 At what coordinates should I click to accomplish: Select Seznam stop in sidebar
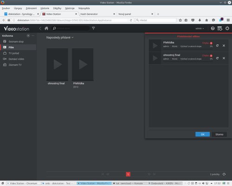[18, 41]
